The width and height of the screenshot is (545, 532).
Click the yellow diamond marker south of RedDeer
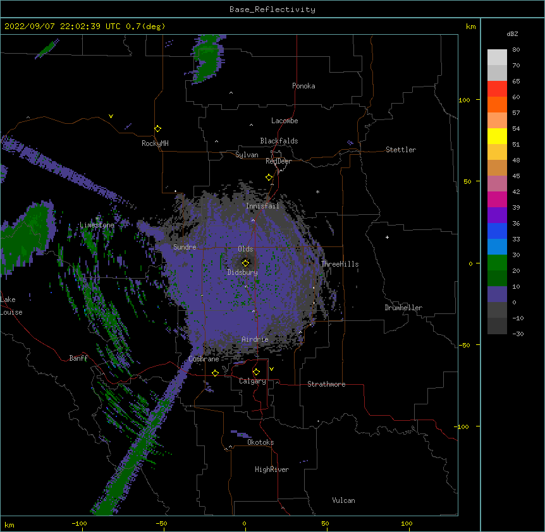point(269,178)
